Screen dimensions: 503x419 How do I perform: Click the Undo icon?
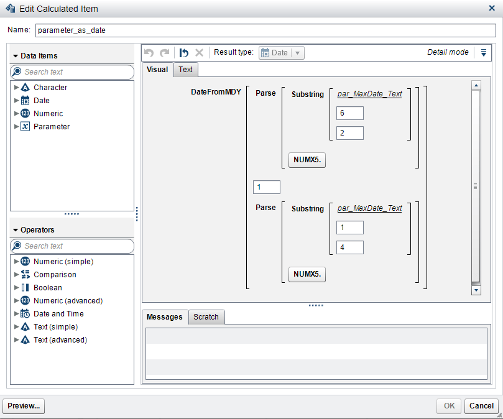[x=149, y=52]
